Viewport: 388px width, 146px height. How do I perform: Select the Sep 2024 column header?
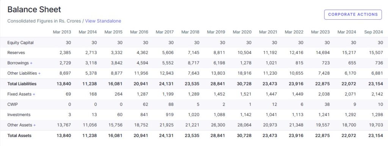[373, 32]
